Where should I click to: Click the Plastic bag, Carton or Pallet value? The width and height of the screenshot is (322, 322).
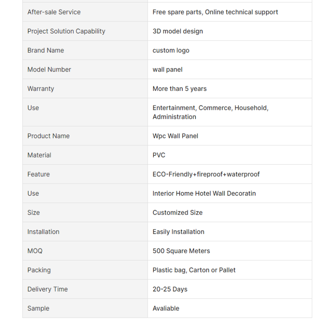(194, 270)
